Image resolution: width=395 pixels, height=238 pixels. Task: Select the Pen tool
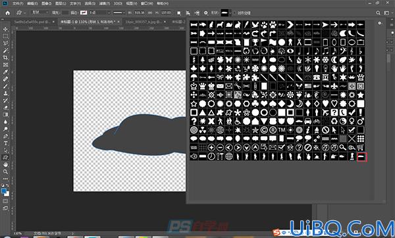coord(5,136)
